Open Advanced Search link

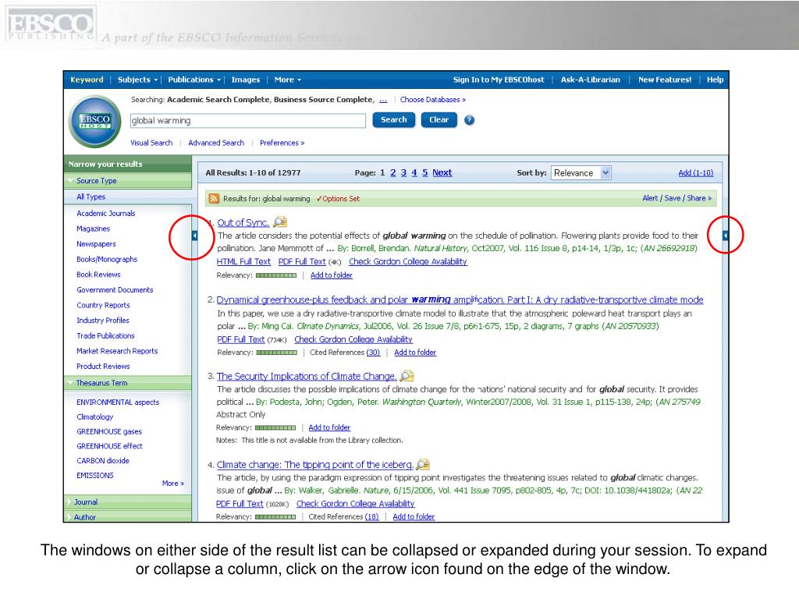pos(216,143)
